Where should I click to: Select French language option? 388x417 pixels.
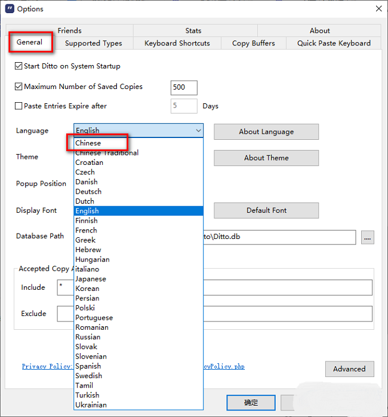[x=138, y=231]
